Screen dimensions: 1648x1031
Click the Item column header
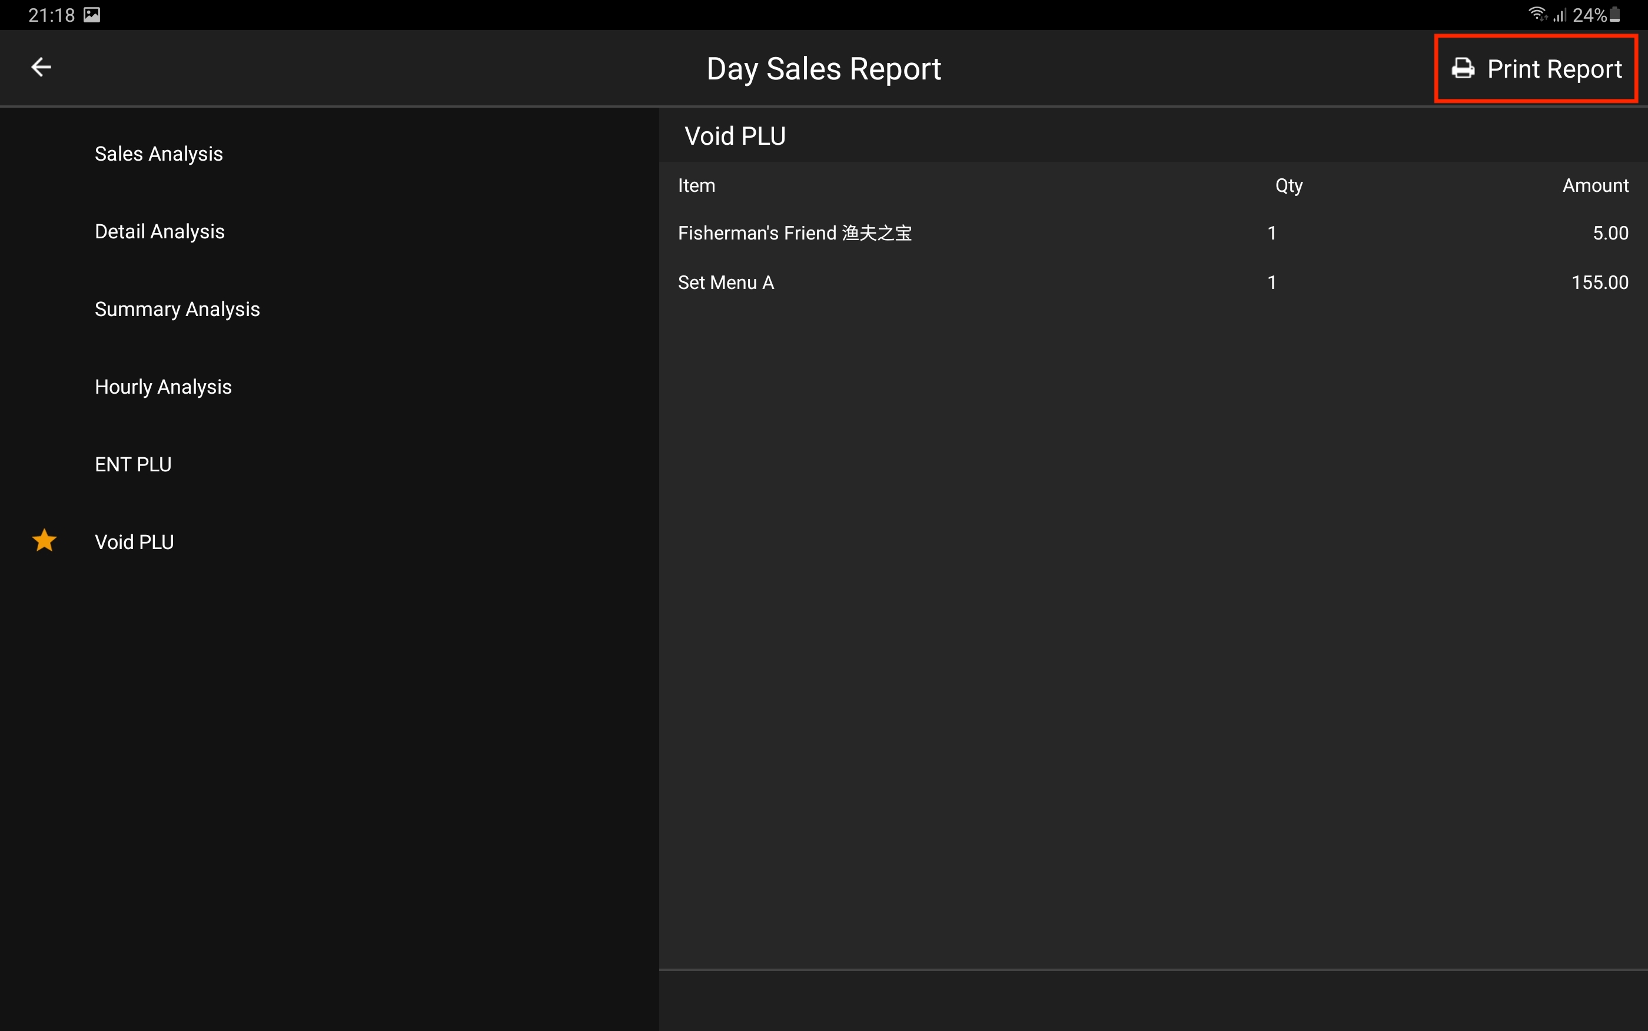tap(696, 185)
